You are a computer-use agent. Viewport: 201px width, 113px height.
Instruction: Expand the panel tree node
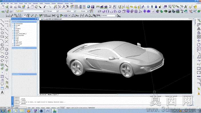pos(13,30)
